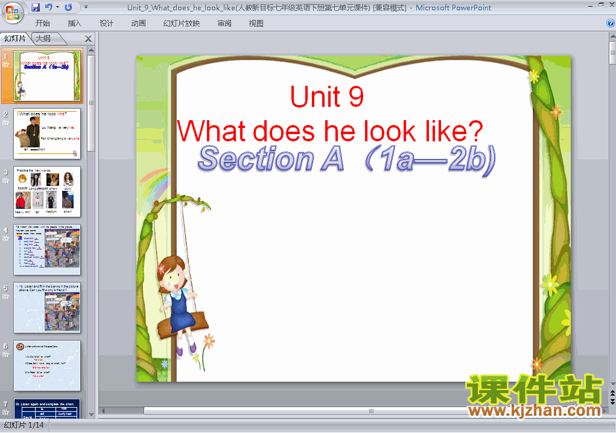Switch to the 动画 ribbon tab
Image resolution: width=616 pixels, height=433 pixels.
coord(138,23)
